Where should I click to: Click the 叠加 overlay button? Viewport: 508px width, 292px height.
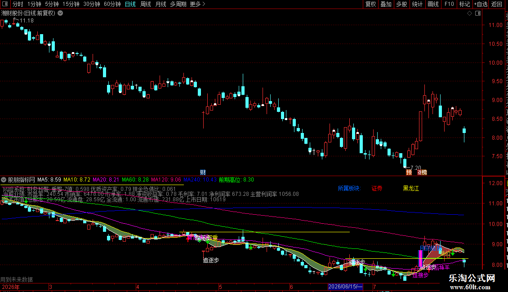pyautogui.click(x=386, y=4)
